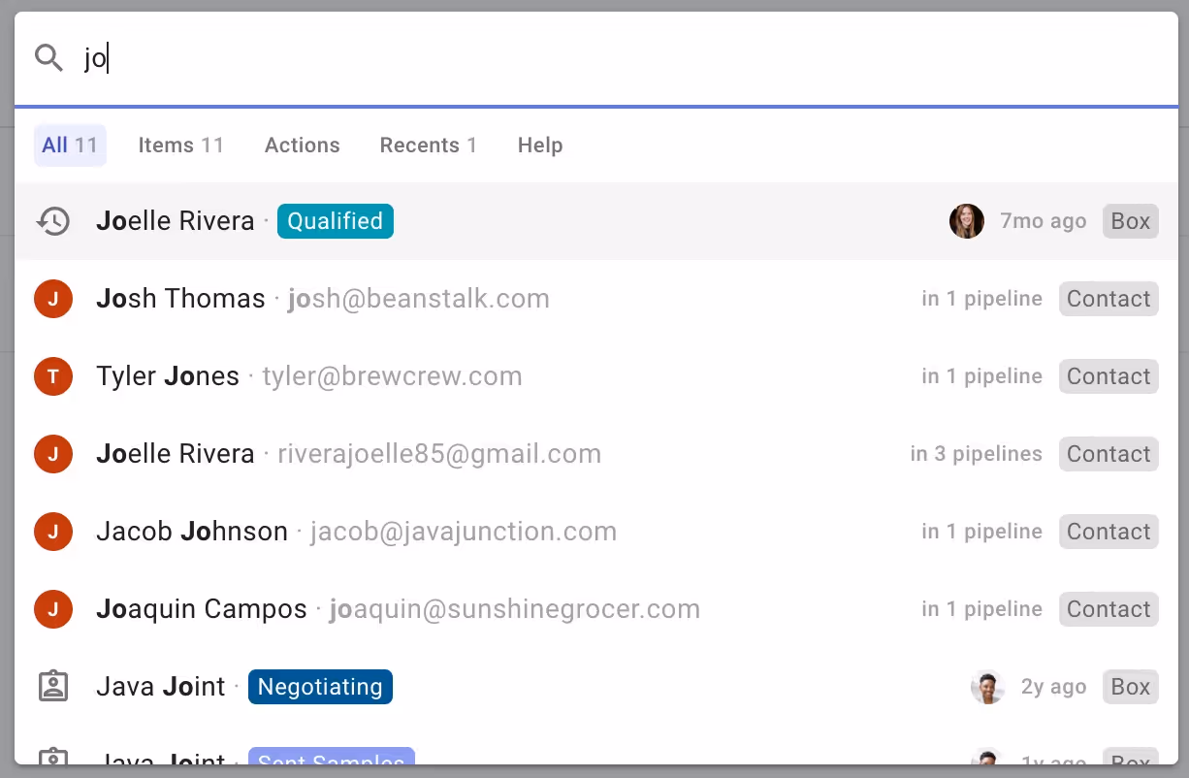The height and width of the screenshot is (778, 1189).
Task: Click the recent-history clock icon beside Joelle Rivera
Action: pyautogui.click(x=54, y=220)
